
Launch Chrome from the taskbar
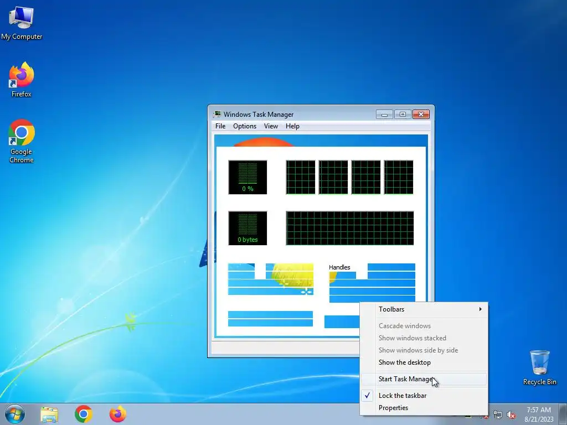[84, 414]
